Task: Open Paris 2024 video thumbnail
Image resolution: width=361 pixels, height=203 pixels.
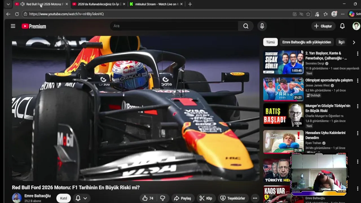Action: pyautogui.click(x=283, y=89)
